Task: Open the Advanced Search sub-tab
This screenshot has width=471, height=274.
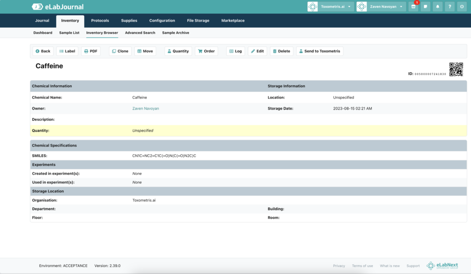Action: point(140,33)
